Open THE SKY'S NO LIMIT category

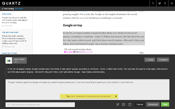(x=10, y=32)
